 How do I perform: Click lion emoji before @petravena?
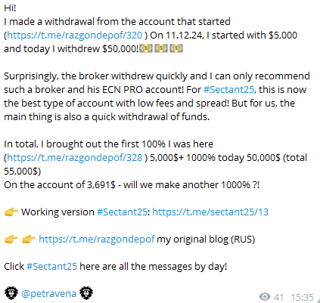click(11, 293)
